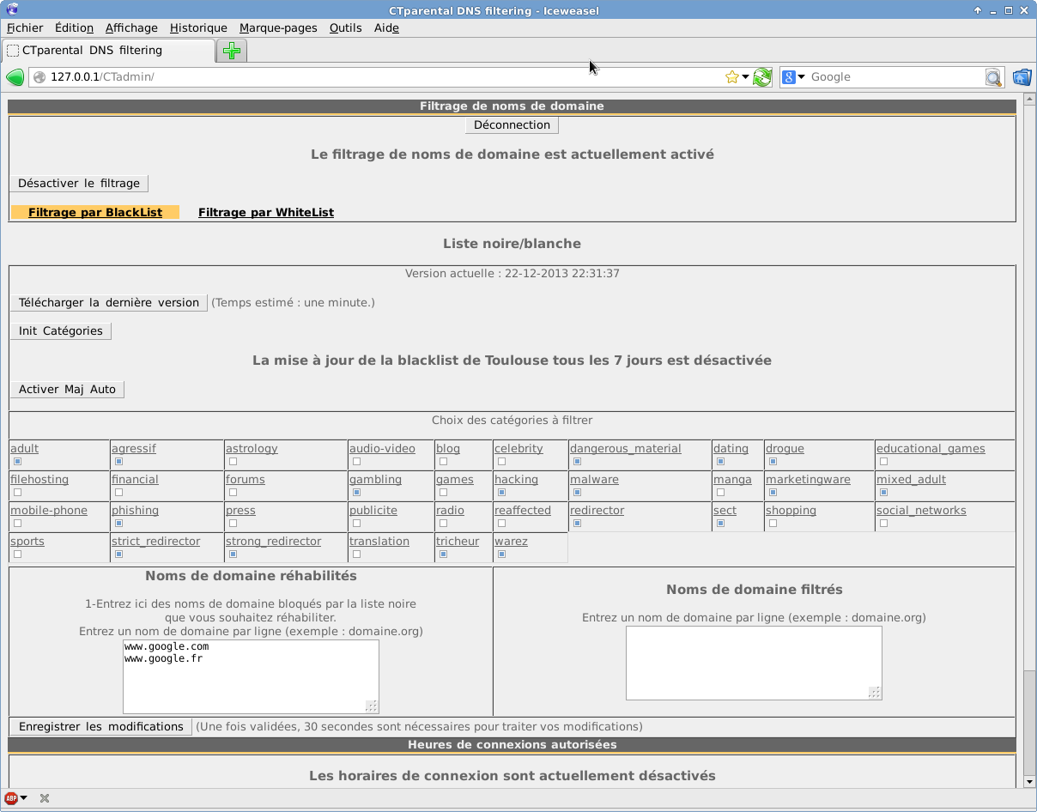Toggle the phishing category checkbox
The height and width of the screenshot is (812, 1037).
(x=118, y=524)
